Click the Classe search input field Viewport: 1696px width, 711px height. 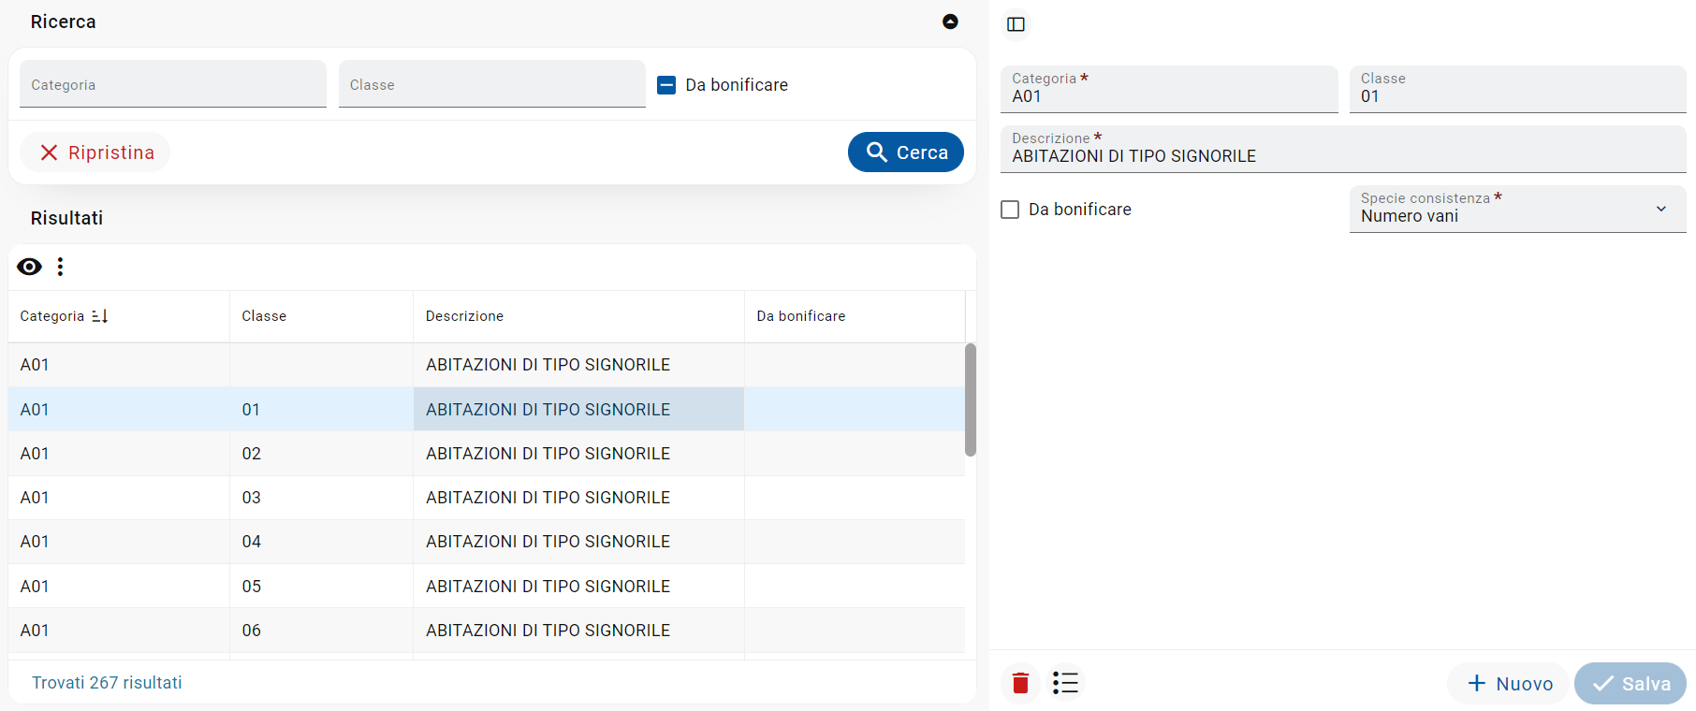click(491, 84)
